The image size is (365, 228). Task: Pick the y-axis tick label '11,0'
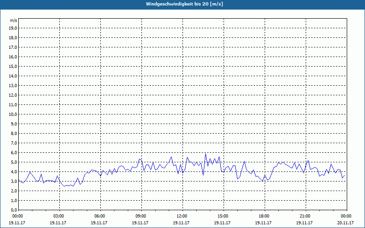point(13,105)
